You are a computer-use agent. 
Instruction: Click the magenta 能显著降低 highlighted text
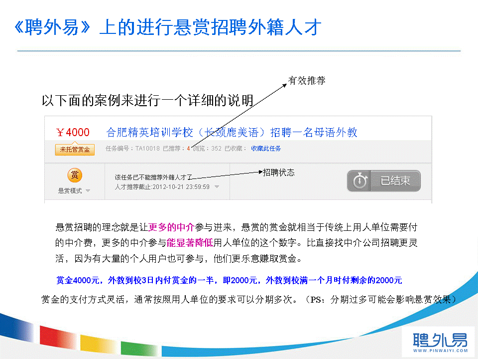pos(190,243)
